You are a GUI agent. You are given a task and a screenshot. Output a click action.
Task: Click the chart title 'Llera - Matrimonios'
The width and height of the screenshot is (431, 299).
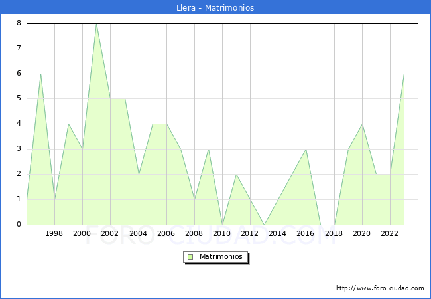[215, 7]
